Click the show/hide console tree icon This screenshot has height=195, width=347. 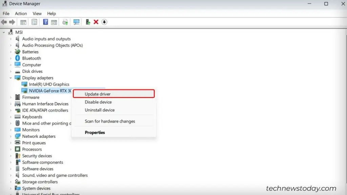click(23, 22)
